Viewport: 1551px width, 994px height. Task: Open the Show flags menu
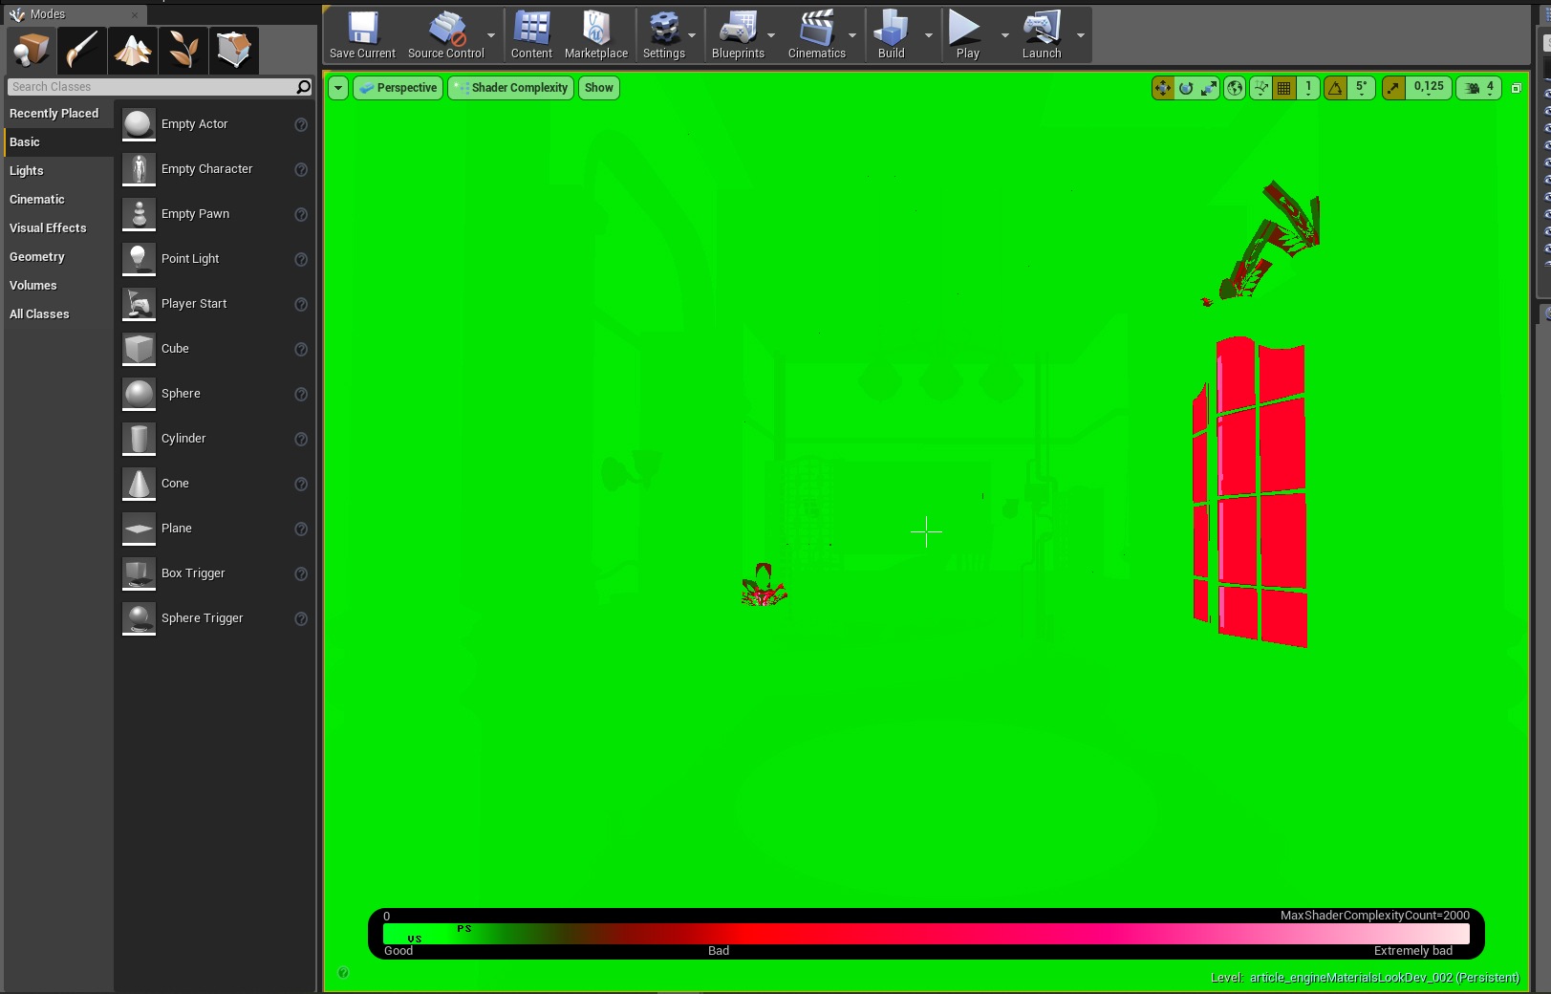[x=598, y=87]
